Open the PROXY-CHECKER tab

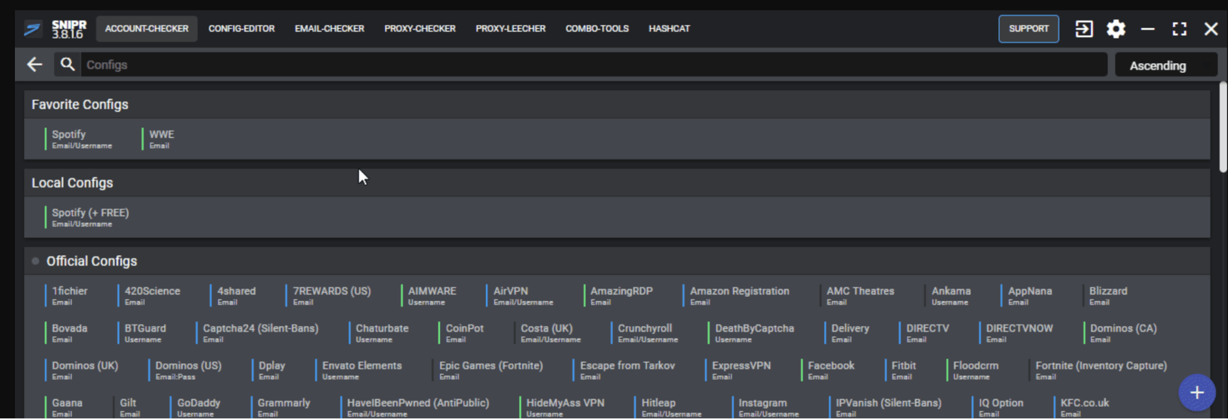coord(420,29)
